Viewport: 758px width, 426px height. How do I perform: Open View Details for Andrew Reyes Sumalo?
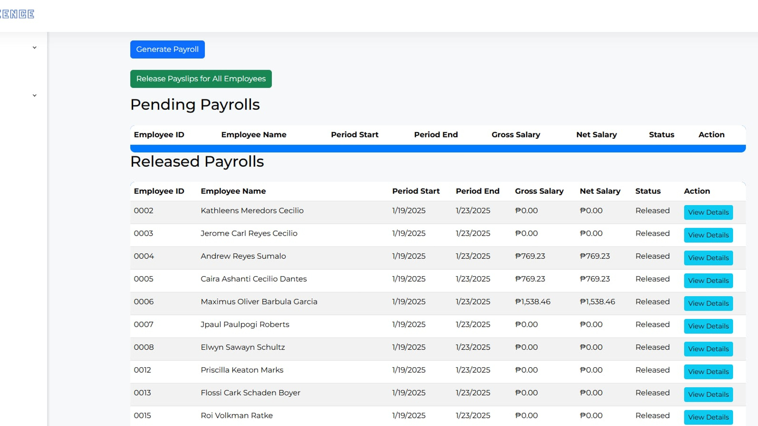click(708, 258)
